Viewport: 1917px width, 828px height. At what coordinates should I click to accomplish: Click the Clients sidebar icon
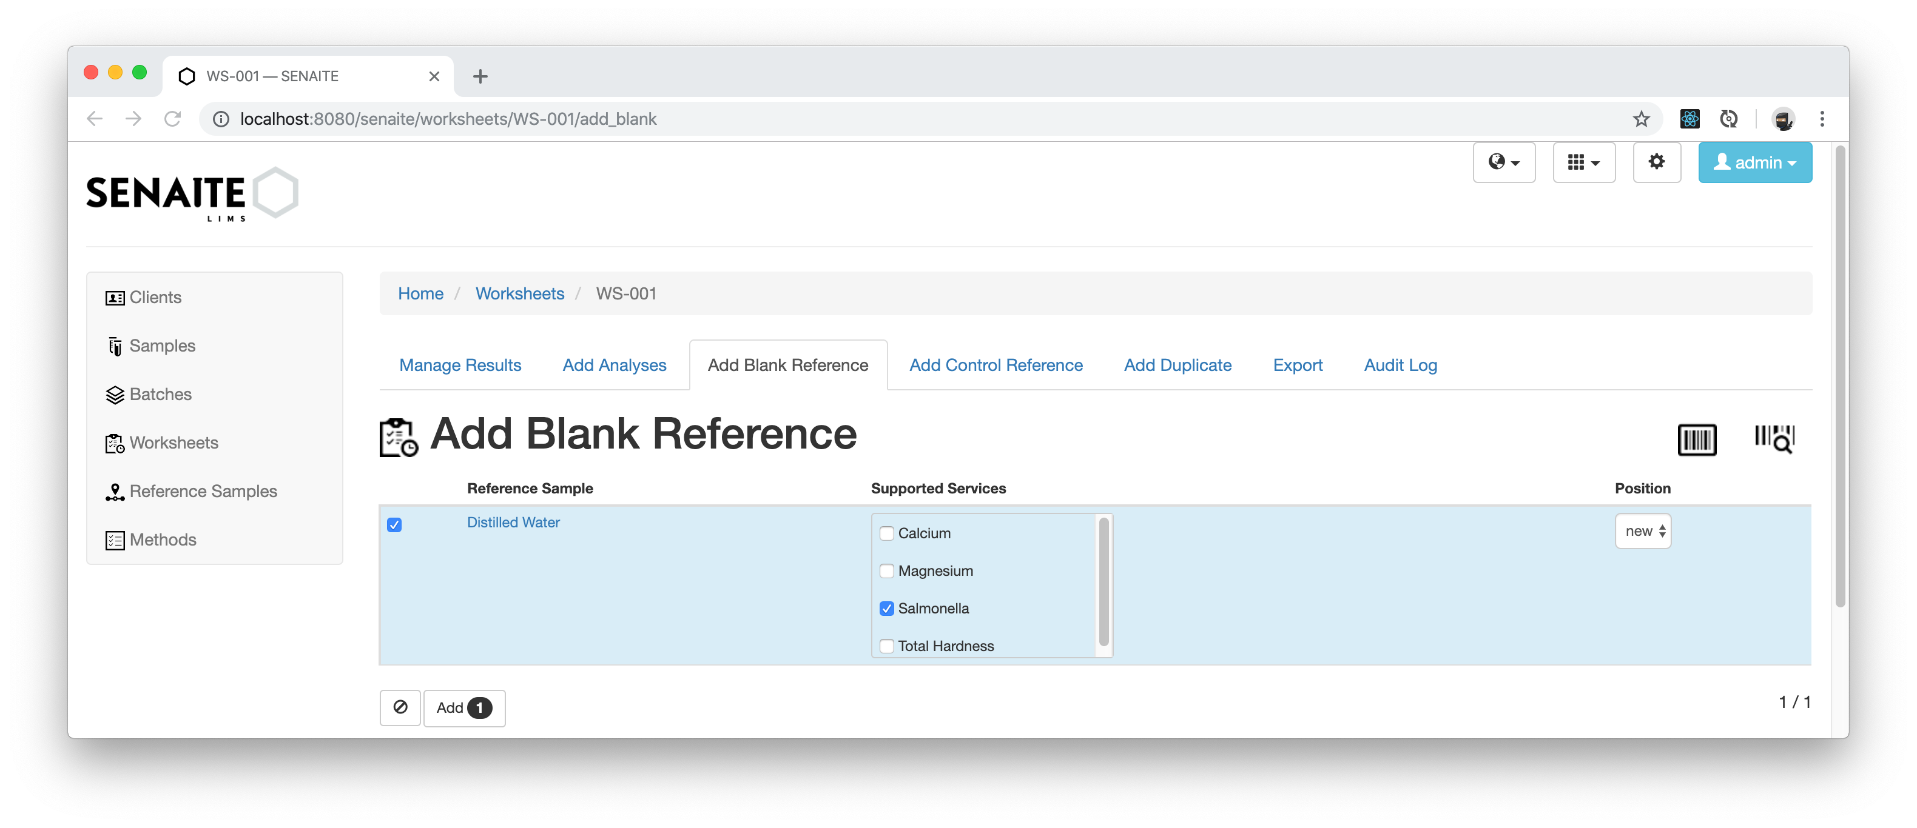coord(115,297)
